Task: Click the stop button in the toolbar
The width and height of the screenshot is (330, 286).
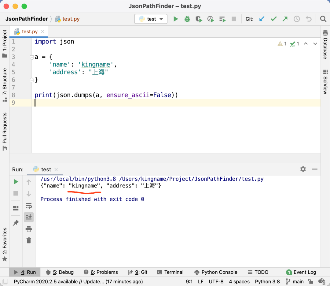Action: click(234, 19)
